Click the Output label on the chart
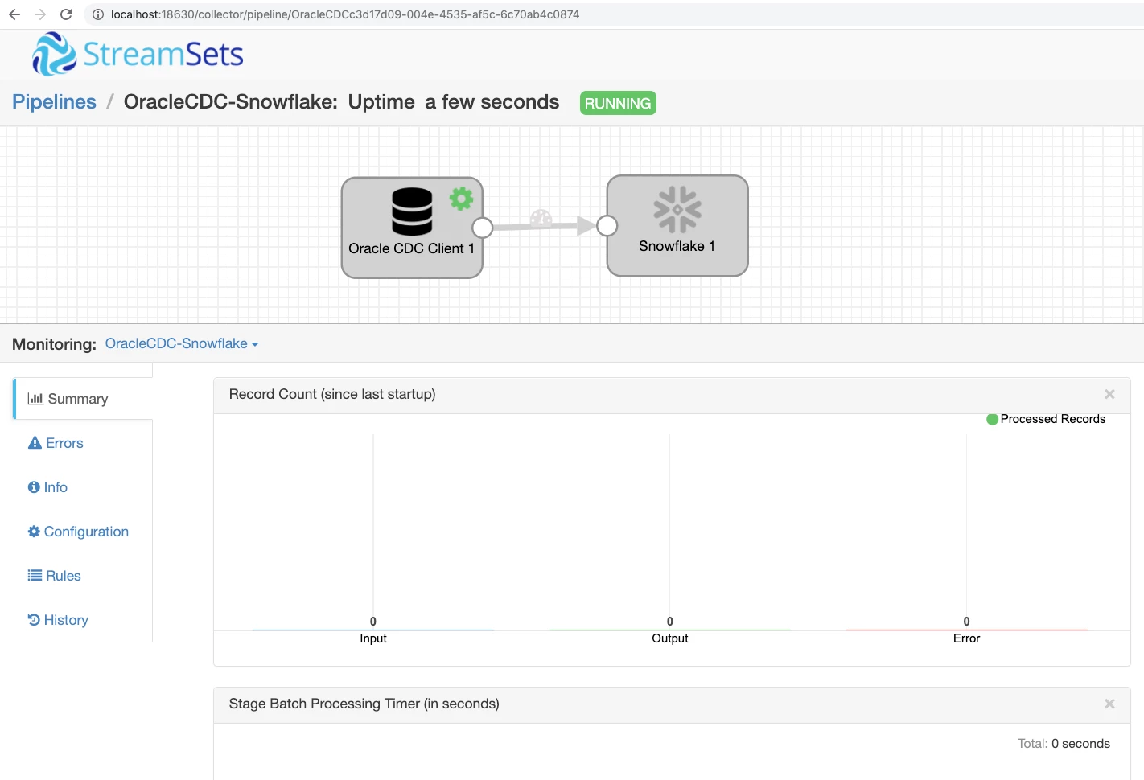Image resolution: width=1144 pixels, height=780 pixels. click(x=670, y=638)
